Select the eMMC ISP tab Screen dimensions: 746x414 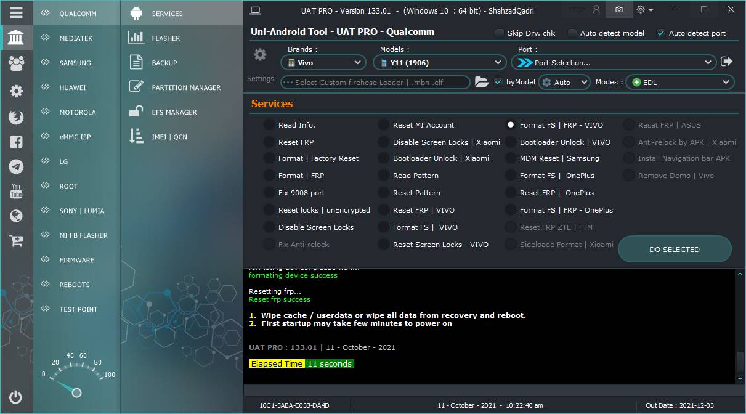tap(76, 137)
